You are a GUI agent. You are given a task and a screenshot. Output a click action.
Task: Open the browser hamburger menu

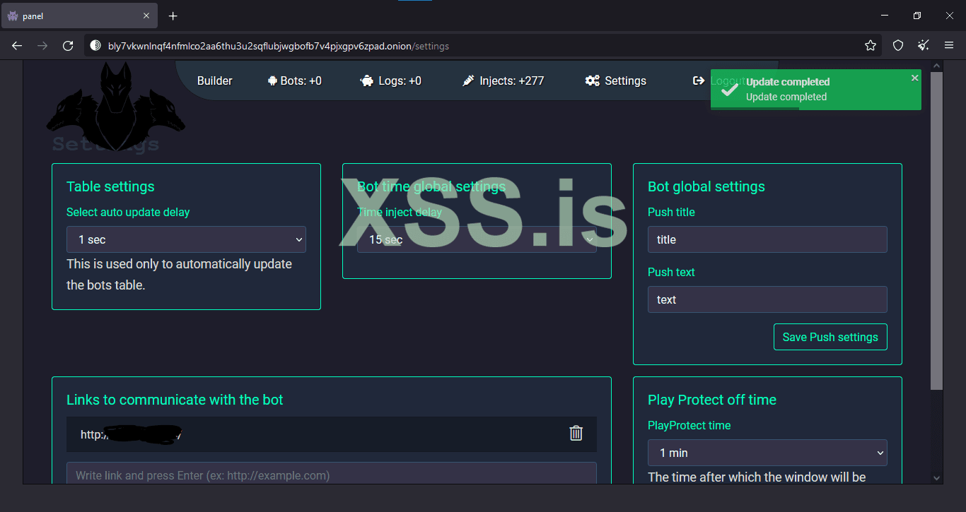(950, 46)
